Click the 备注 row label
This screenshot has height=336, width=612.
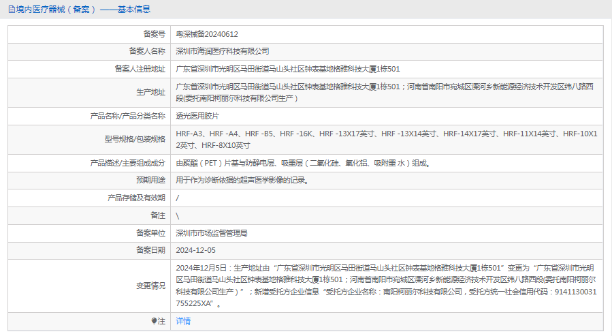tap(158, 215)
